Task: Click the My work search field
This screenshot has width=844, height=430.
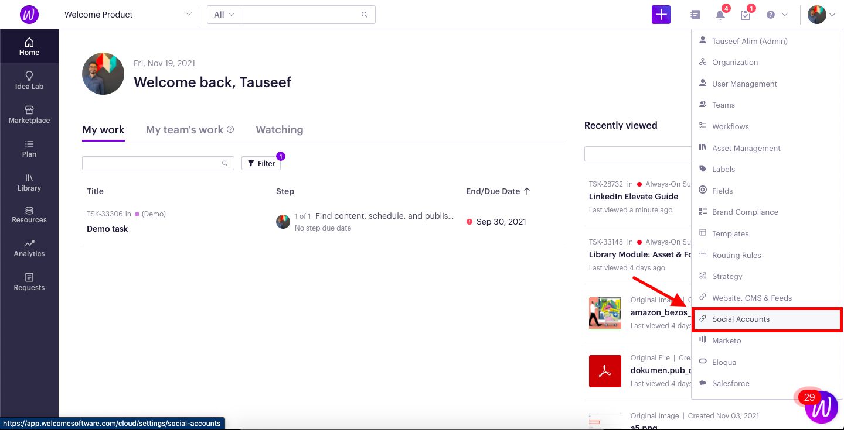Action: coord(158,163)
